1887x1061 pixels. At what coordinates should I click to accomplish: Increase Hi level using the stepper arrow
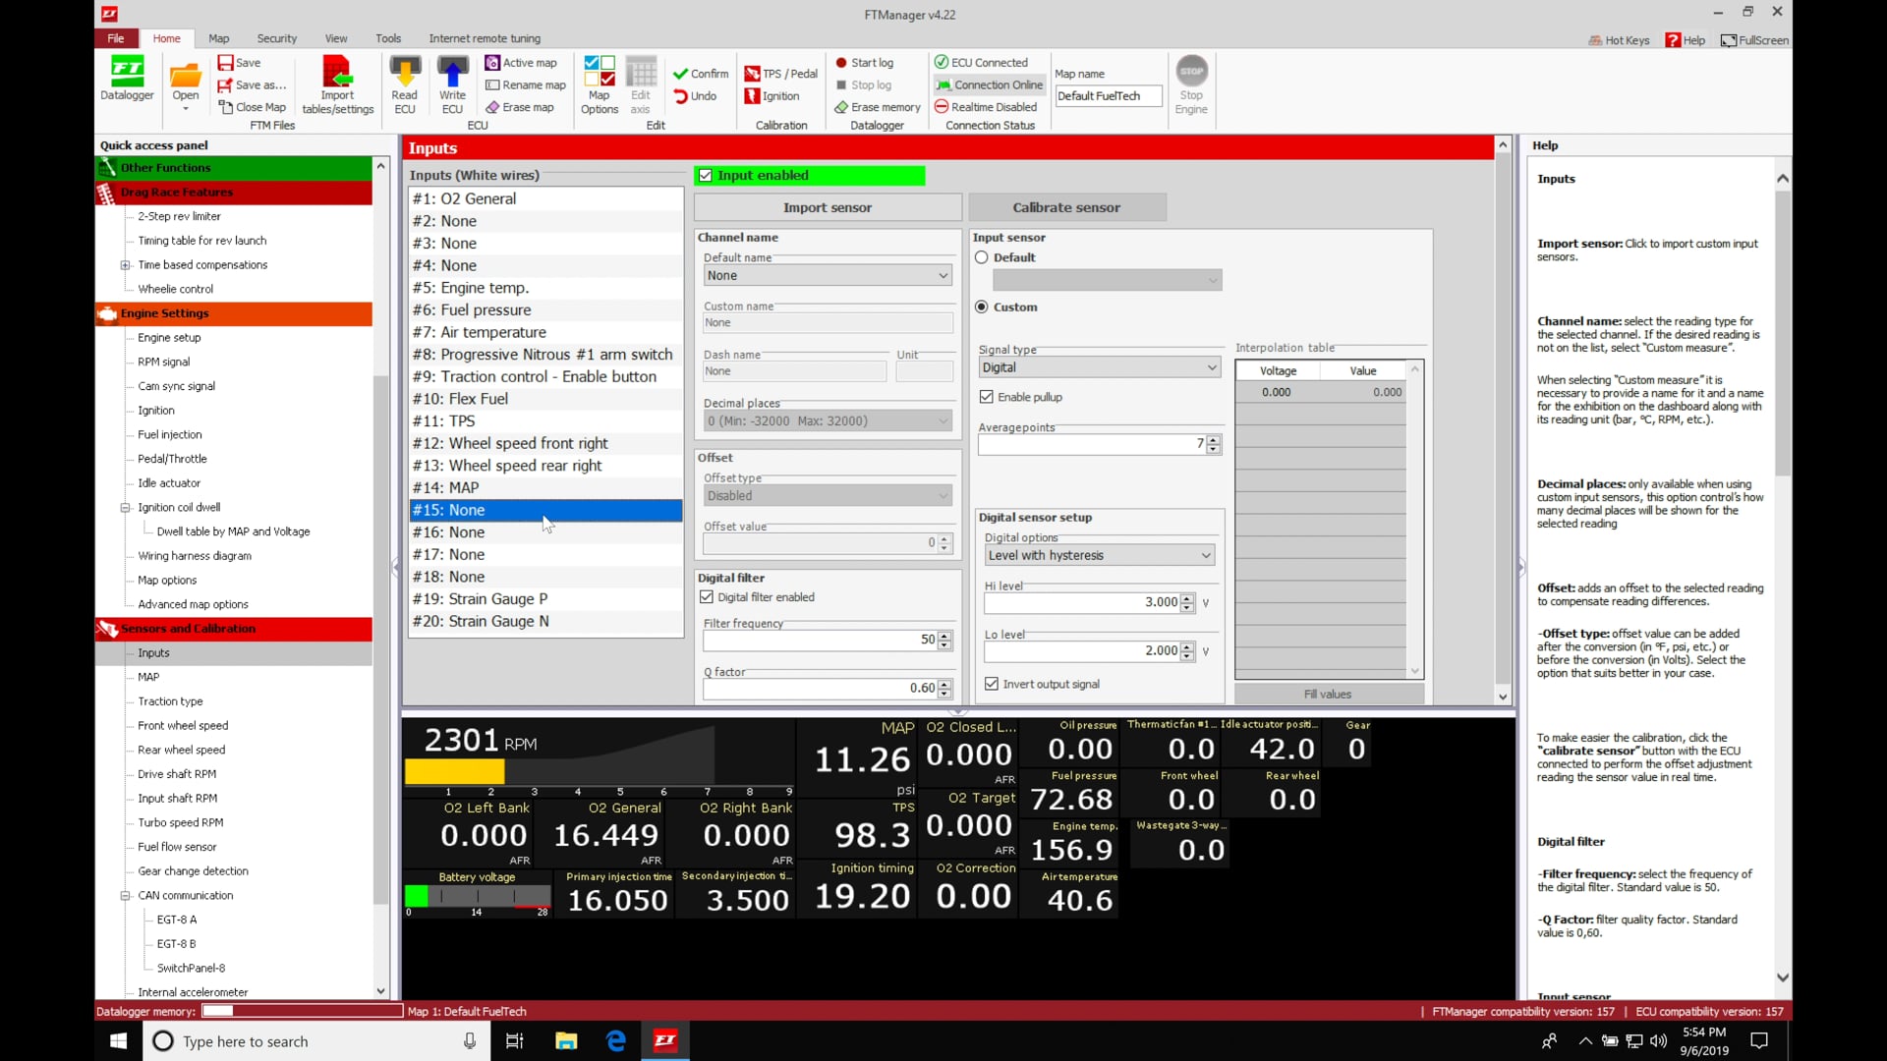(1188, 598)
